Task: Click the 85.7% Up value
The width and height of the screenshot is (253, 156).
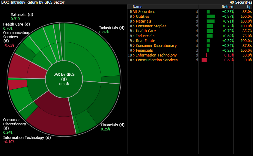Action: (x=247, y=31)
